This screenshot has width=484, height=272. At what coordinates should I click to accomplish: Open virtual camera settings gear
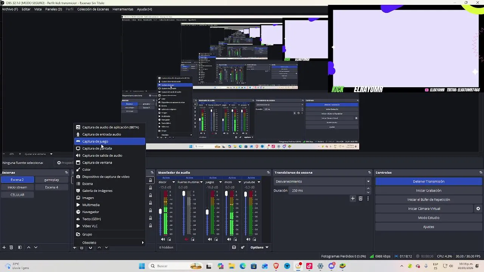[478, 209]
